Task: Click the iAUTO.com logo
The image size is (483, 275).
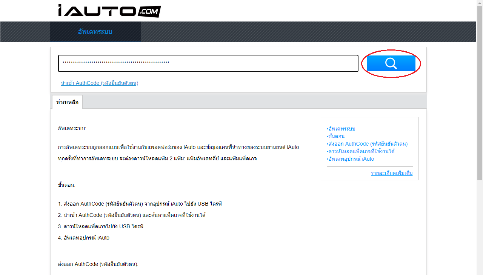Action: (109, 11)
